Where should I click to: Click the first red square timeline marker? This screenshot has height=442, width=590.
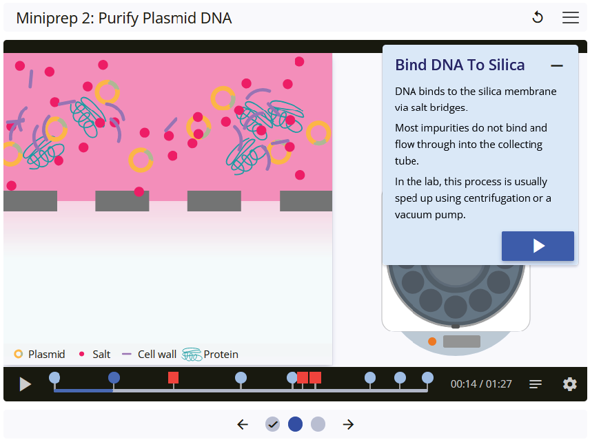pos(173,378)
